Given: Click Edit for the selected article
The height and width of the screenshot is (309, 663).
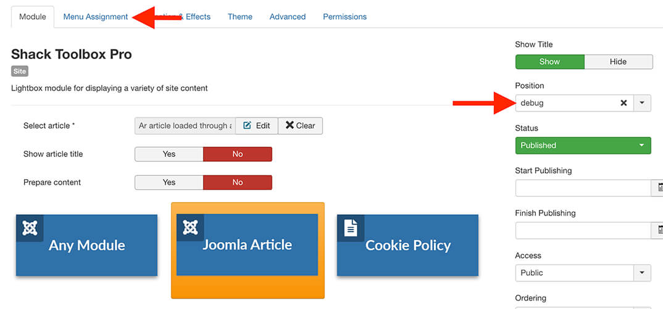Looking at the screenshot, I should click(x=257, y=126).
